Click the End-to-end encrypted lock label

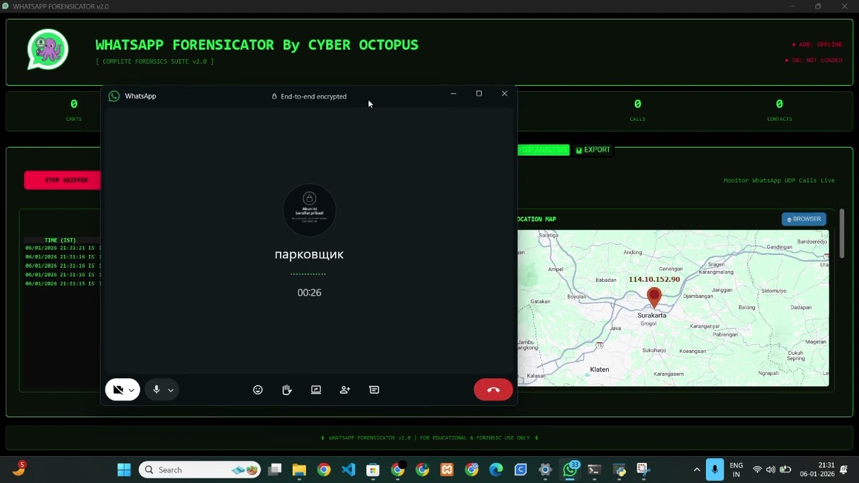[309, 96]
